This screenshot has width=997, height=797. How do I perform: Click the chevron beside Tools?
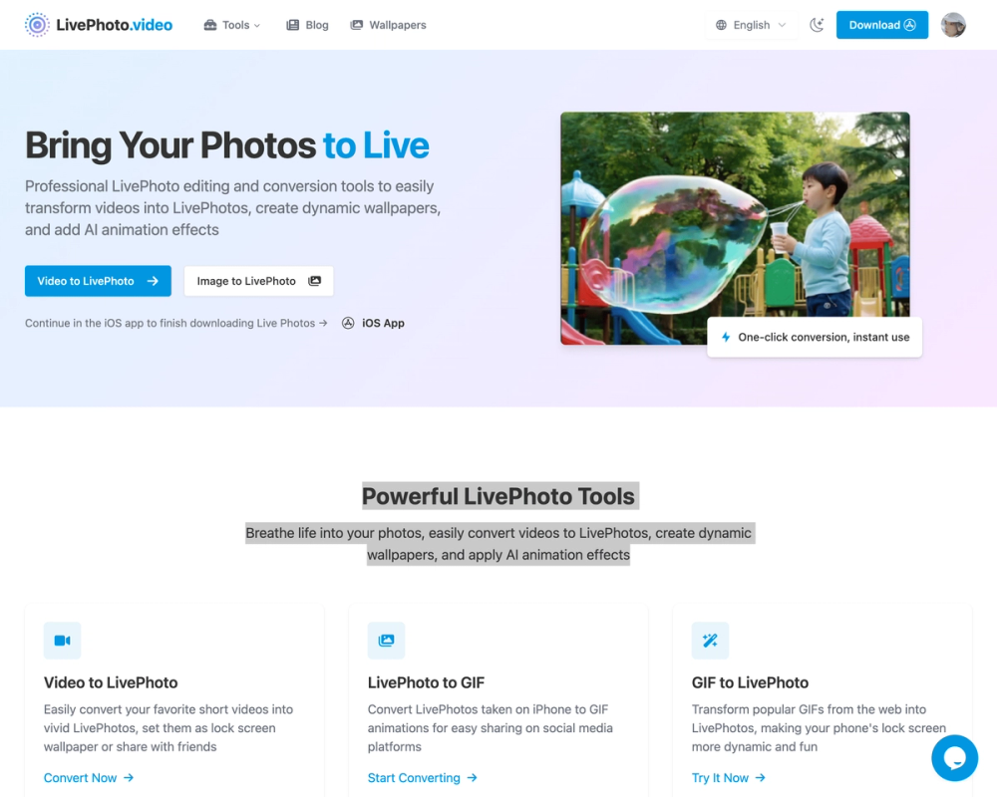click(257, 26)
